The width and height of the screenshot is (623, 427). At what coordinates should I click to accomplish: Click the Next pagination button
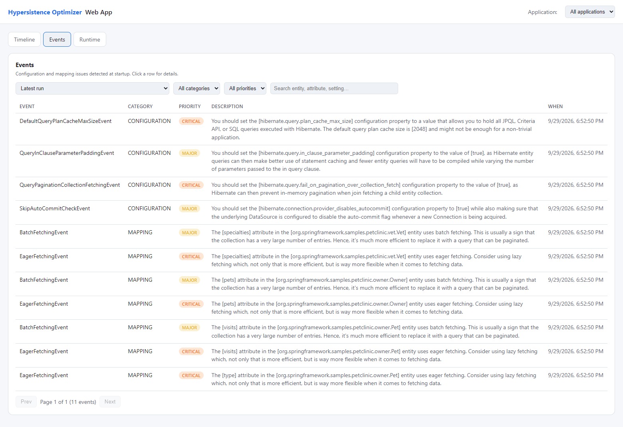click(110, 402)
